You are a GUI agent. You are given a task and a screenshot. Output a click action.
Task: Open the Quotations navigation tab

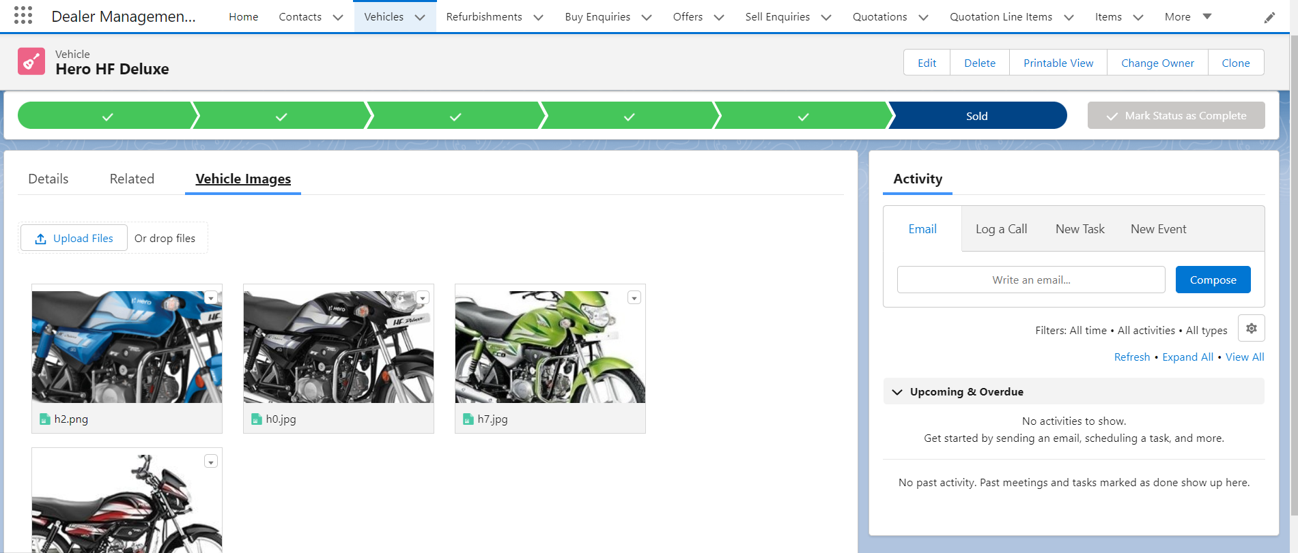coord(879,16)
